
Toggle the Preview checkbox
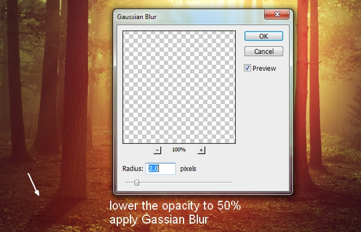(247, 68)
